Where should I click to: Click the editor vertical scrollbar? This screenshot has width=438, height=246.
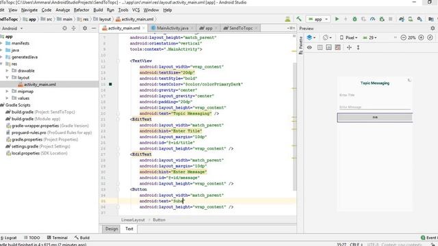[294, 126]
